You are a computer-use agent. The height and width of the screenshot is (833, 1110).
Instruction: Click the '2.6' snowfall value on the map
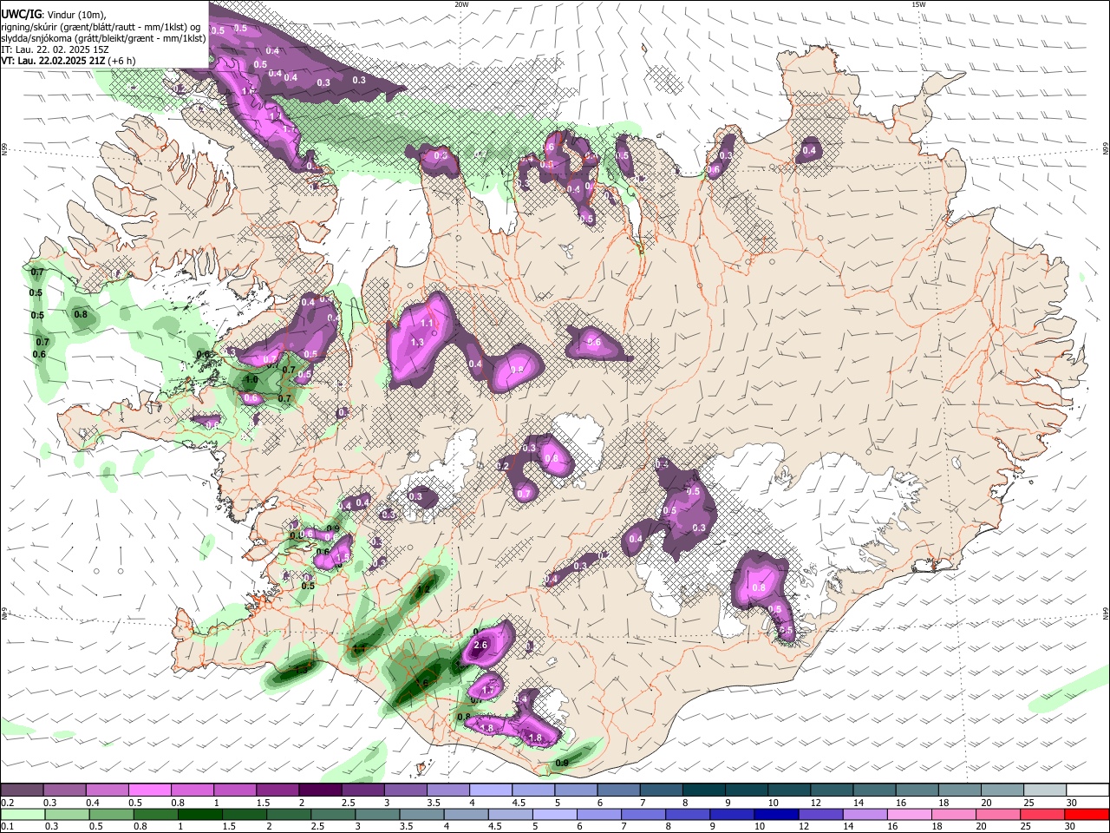tap(480, 646)
